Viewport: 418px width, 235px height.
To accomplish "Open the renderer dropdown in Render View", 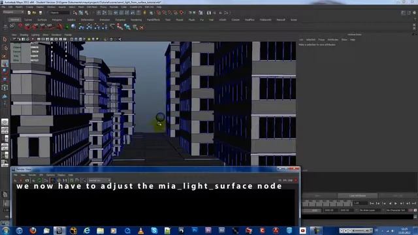I will [99, 180].
